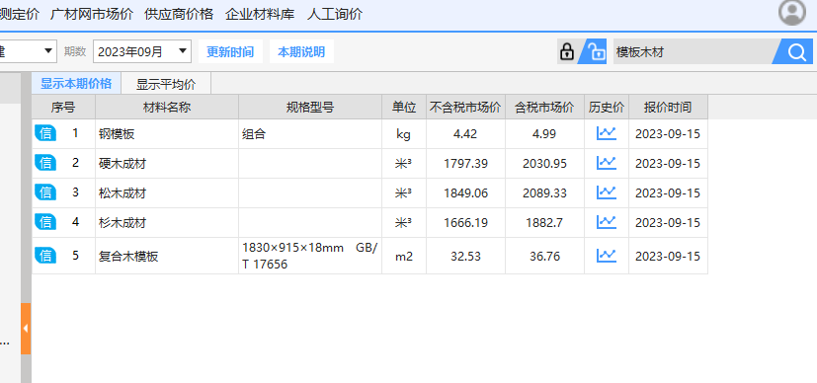Select the 硬木成材 material name cell
Viewport: 817px width, 383px height.
click(167, 164)
